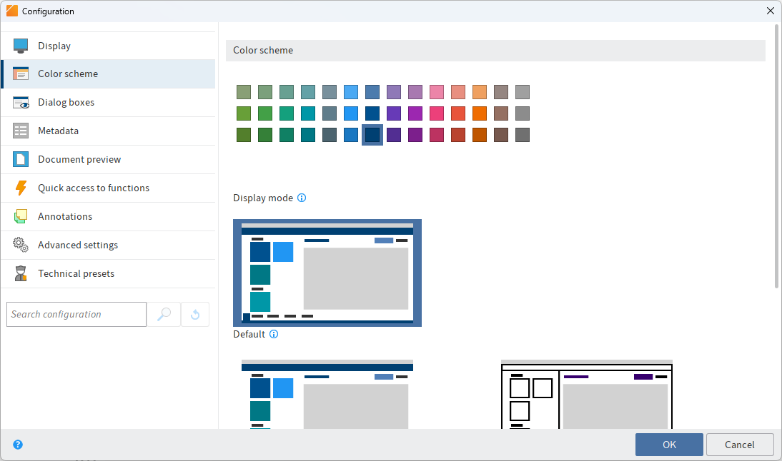This screenshot has width=782, height=461.
Task: Click the Display mode info icon
Action: point(302,198)
